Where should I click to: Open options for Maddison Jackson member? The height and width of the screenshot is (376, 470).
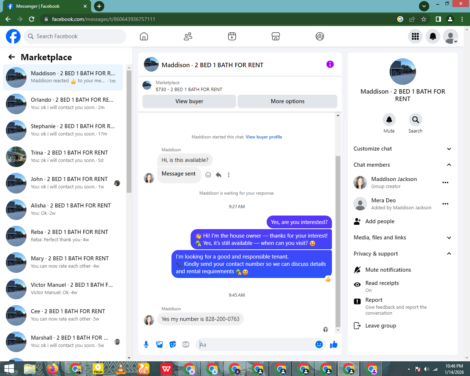tap(445, 182)
